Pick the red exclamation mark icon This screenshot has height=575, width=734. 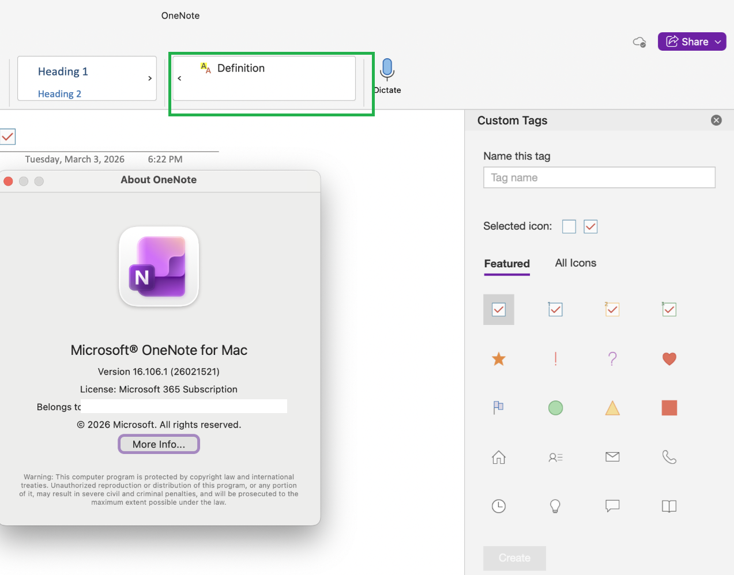[x=555, y=359]
